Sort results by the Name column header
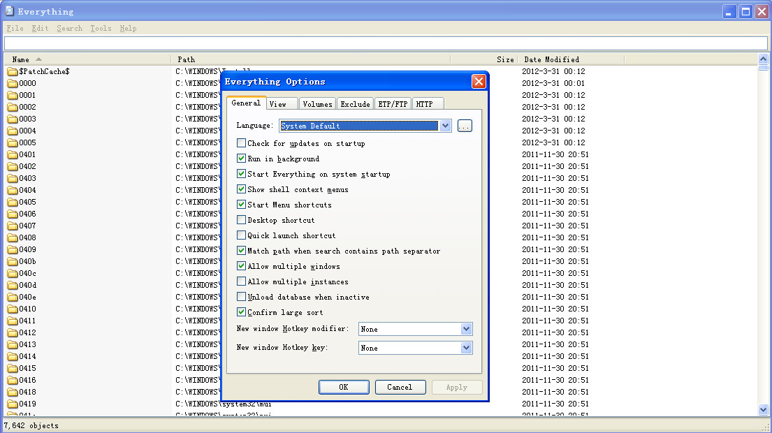This screenshot has width=772, height=433. [87, 59]
